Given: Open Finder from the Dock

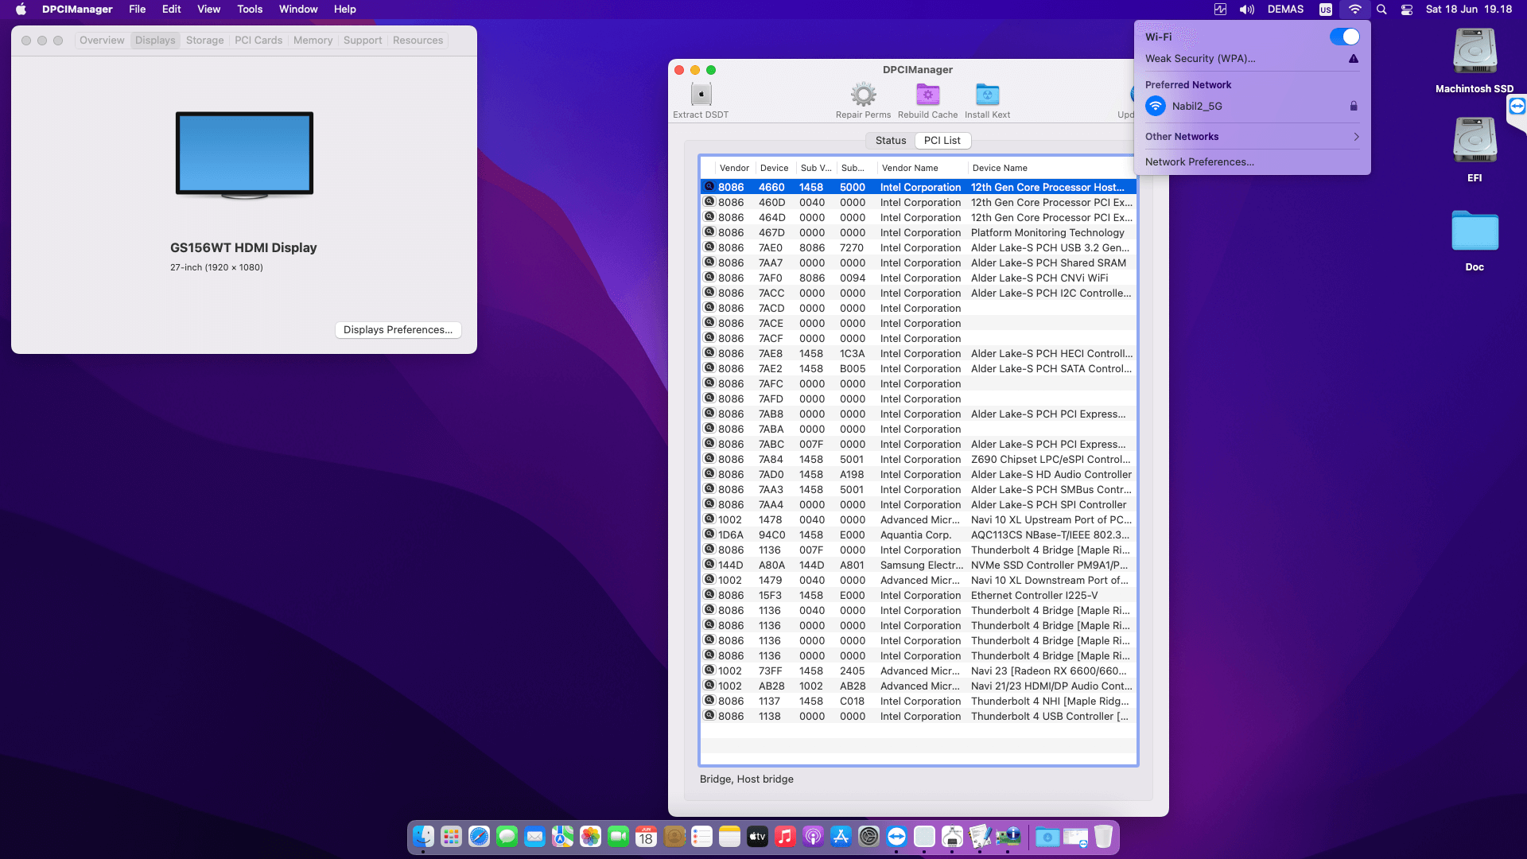Looking at the screenshot, I should (x=423, y=837).
